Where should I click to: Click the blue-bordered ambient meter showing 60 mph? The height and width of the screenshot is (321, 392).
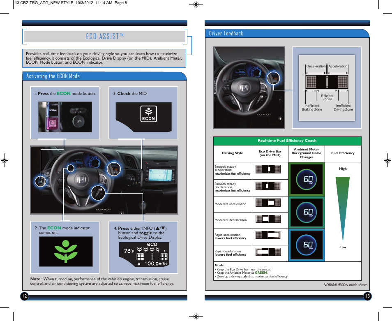coord(307,245)
